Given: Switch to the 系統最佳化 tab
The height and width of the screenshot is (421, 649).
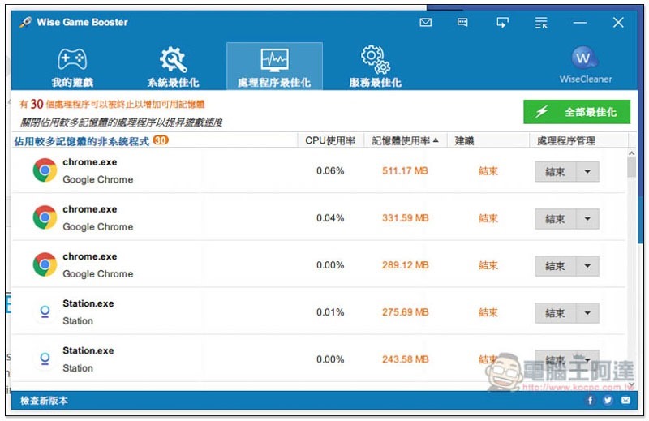Looking at the screenshot, I should [x=173, y=67].
